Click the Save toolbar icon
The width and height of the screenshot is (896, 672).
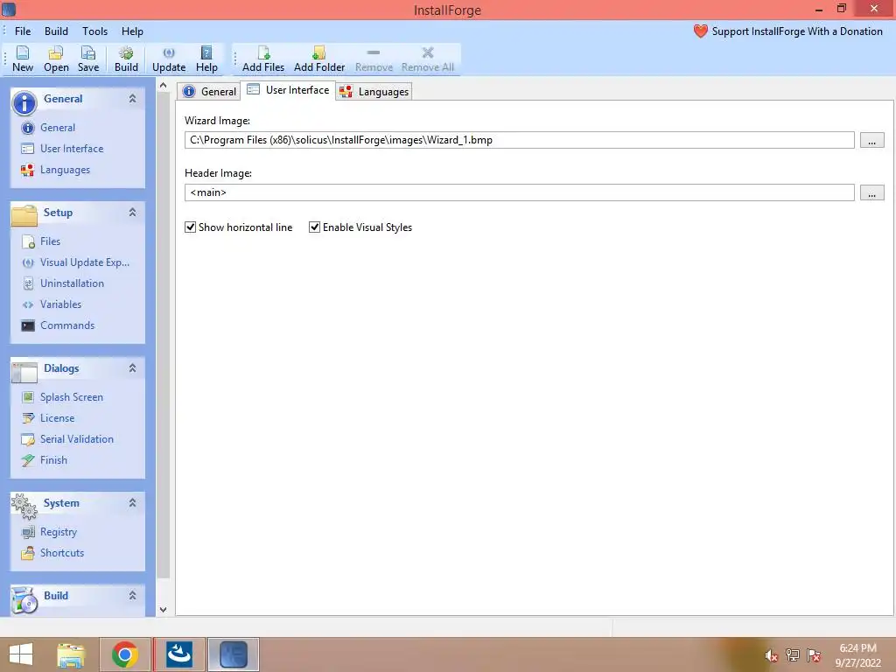88,59
